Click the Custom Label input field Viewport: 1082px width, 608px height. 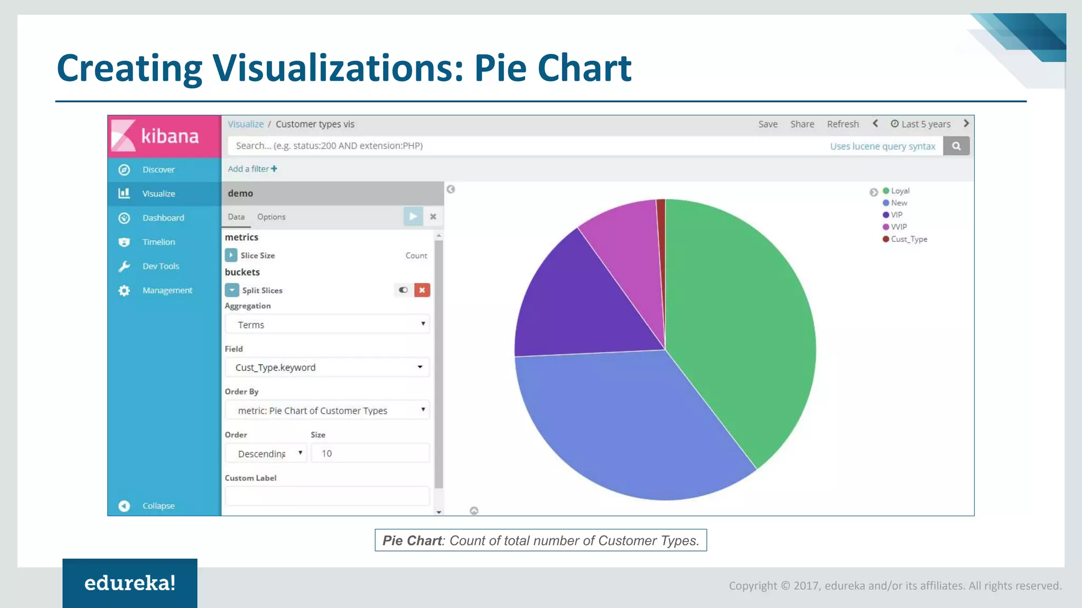[x=327, y=496]
